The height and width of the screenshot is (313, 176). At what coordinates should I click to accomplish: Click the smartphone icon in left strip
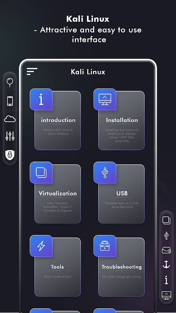[10, 101]
